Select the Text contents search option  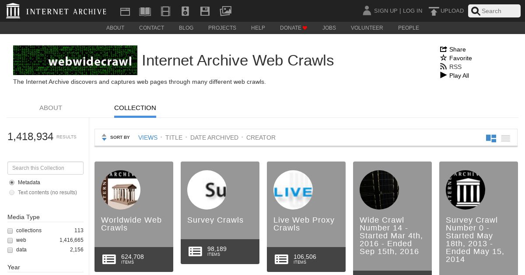[x=12, y=192]
